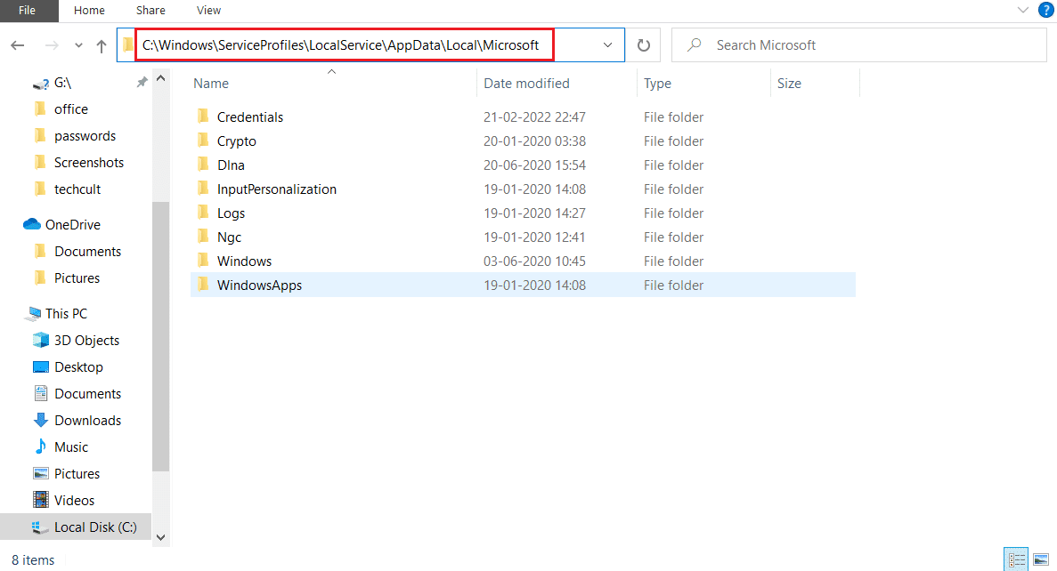
Task: Open Pictures under OneDrive
Action: tap(66, 278)
